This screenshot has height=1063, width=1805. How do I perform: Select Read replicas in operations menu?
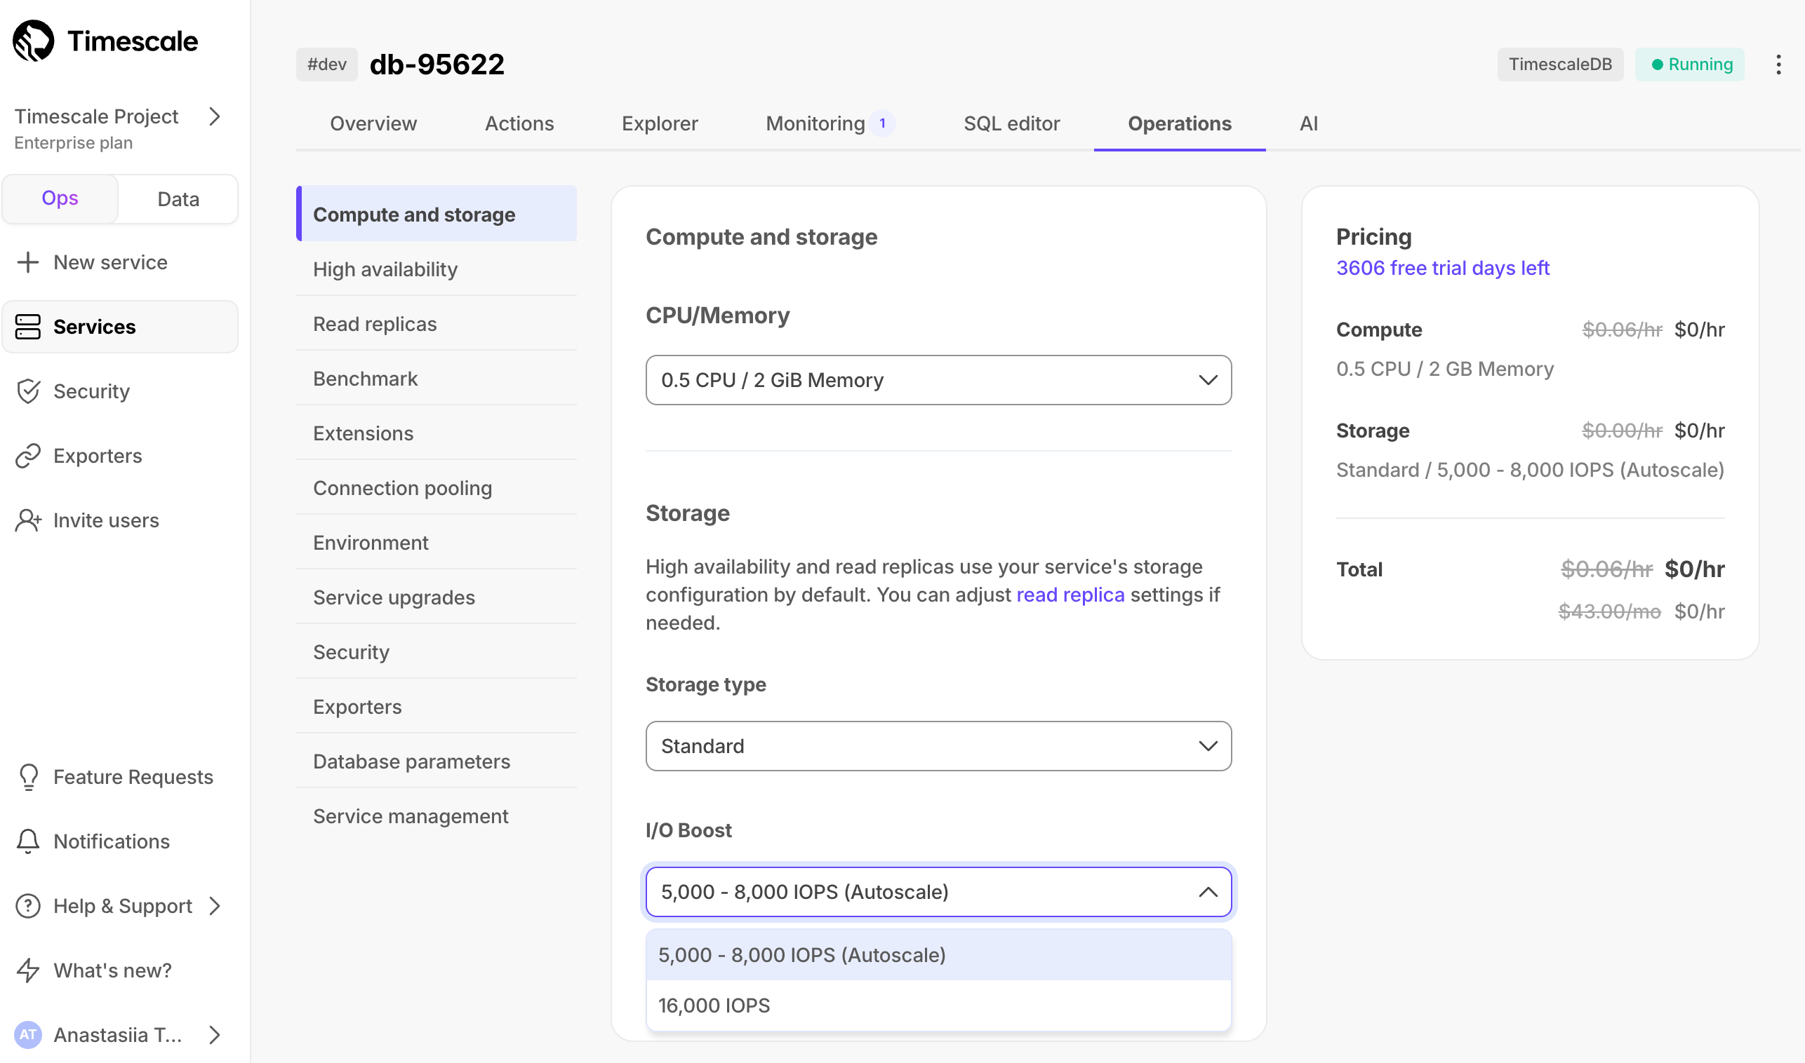(x=437, y=324)
